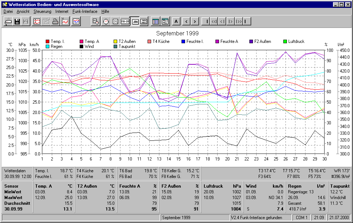Open the Datei menu
The image size is (353, 223).
8,11
